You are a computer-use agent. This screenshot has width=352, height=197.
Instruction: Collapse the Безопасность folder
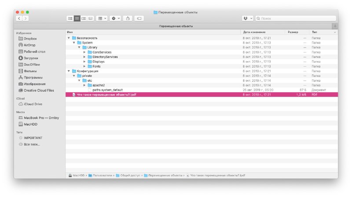click(x=69, y=38)
